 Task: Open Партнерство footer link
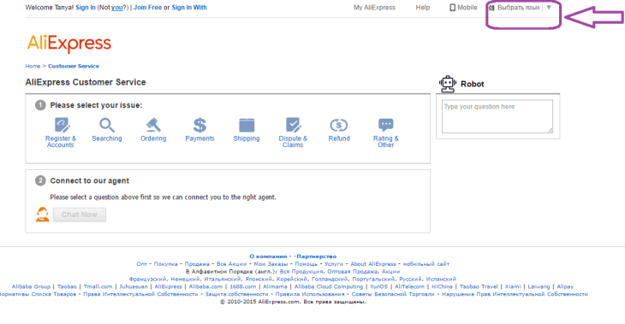[x=317, y=256]
